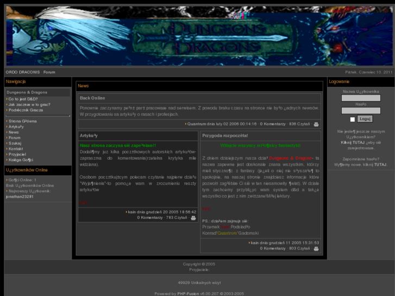Click the print icon for the Przygoda rozpoczęta post
The width and height of the screenshot is (395, 296).
(x=316, y=249)
